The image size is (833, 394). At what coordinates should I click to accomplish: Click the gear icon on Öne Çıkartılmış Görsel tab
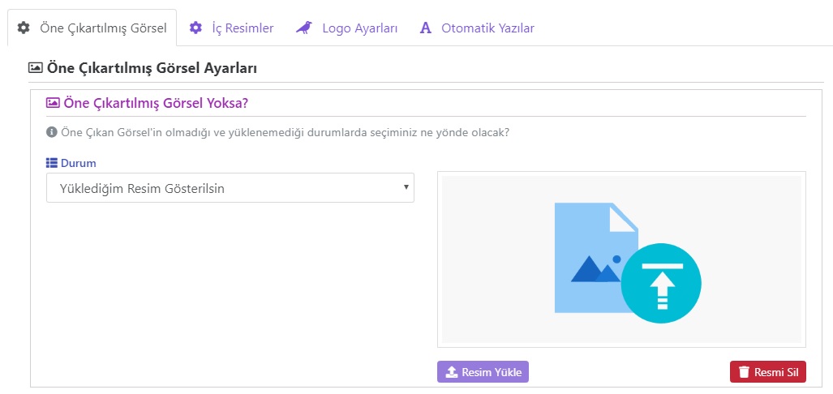[x=24, y=28]
